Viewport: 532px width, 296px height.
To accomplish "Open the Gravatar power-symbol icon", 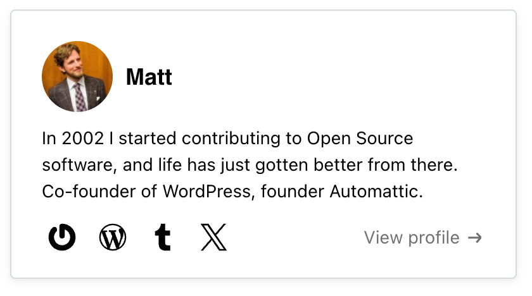I will click(x=62, y=238).
